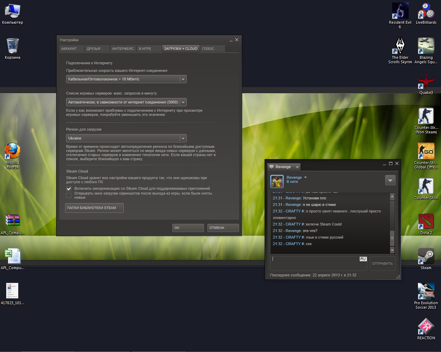
Task: Expand the Revenge name dropdown arrow
Action: point(305,177)
